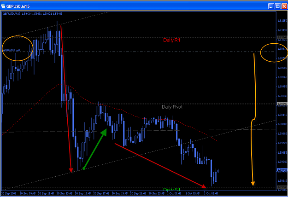Screen dimensions: 288x197
Task: Select the Daily Pivot label
Action: coord(172,107)
